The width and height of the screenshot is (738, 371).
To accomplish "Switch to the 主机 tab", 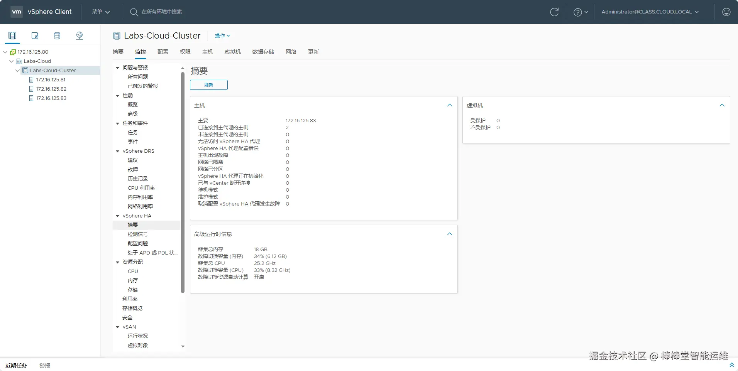I will point(208,52).
